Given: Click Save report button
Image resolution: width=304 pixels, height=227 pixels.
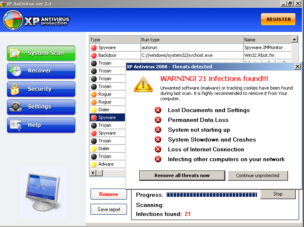Looking at the screenshot, I should pyautogui.click(x=109, y=209).
